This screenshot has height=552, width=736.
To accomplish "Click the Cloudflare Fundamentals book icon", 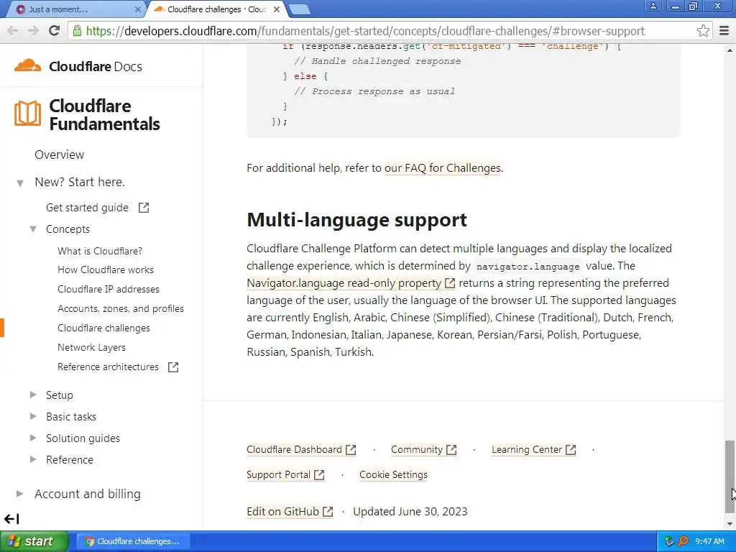I will click(27, 114).
